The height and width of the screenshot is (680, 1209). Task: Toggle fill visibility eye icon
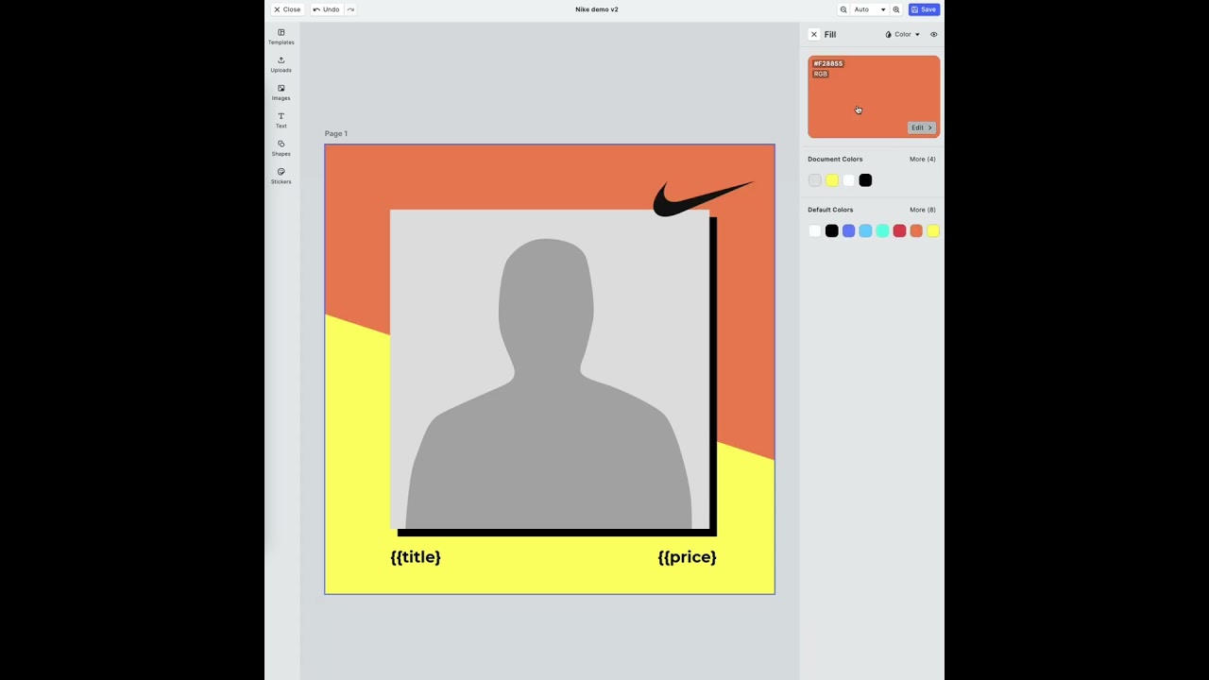pyautogui.click(x=933, y=34)
